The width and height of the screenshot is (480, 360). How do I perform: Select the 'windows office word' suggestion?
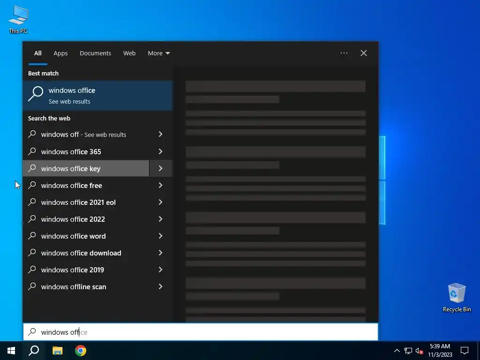pyautogui.click(x=86, y=236)
